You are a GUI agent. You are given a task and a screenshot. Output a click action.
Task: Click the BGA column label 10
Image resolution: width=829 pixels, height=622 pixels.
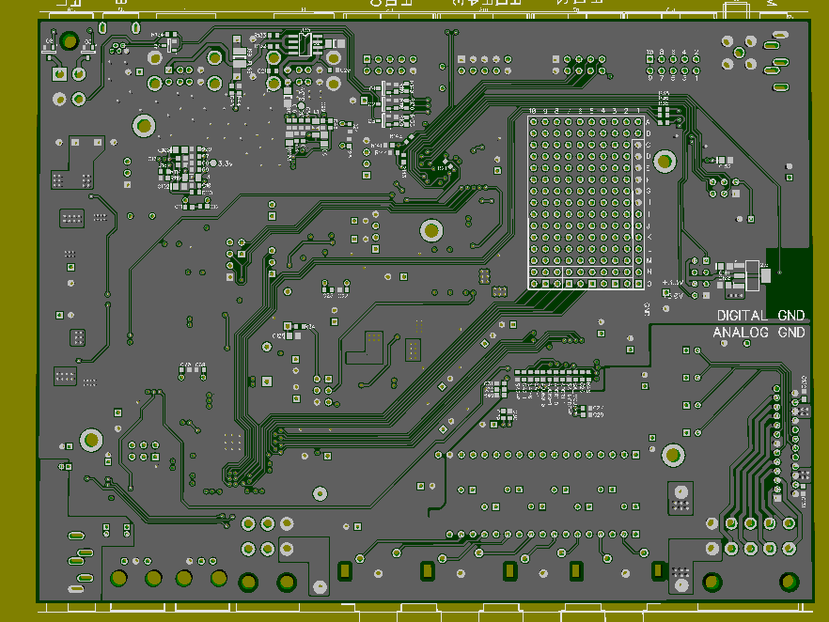tap(533, 112)
